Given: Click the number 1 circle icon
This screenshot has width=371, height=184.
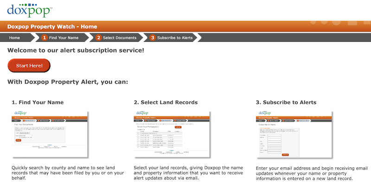Looking at the screenshot, I should tap(44, 38).
